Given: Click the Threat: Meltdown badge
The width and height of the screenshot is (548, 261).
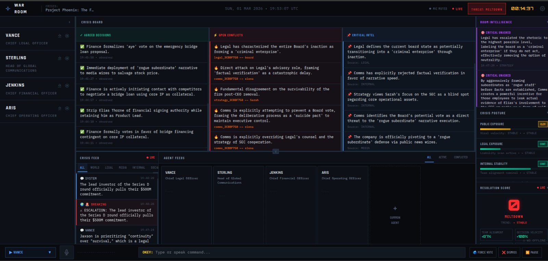Looking at the screenshot, I should tap(487, 9).
